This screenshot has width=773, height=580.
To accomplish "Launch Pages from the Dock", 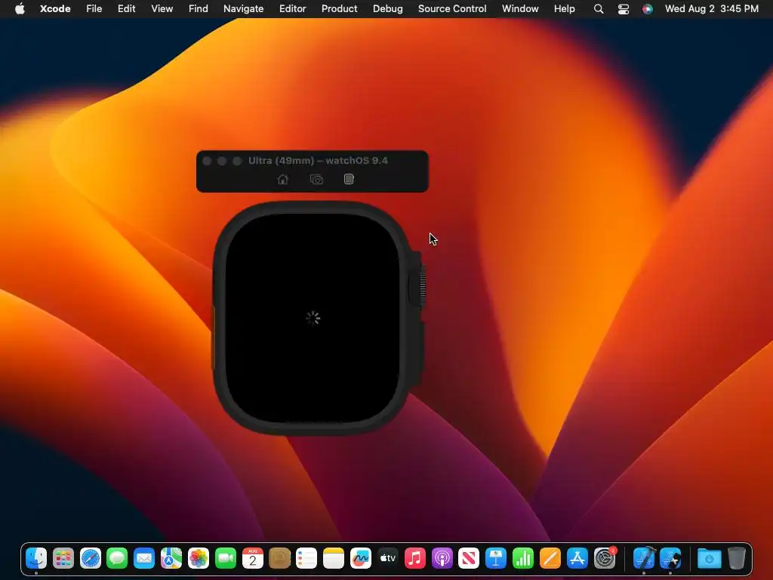I will pos(550,558).
